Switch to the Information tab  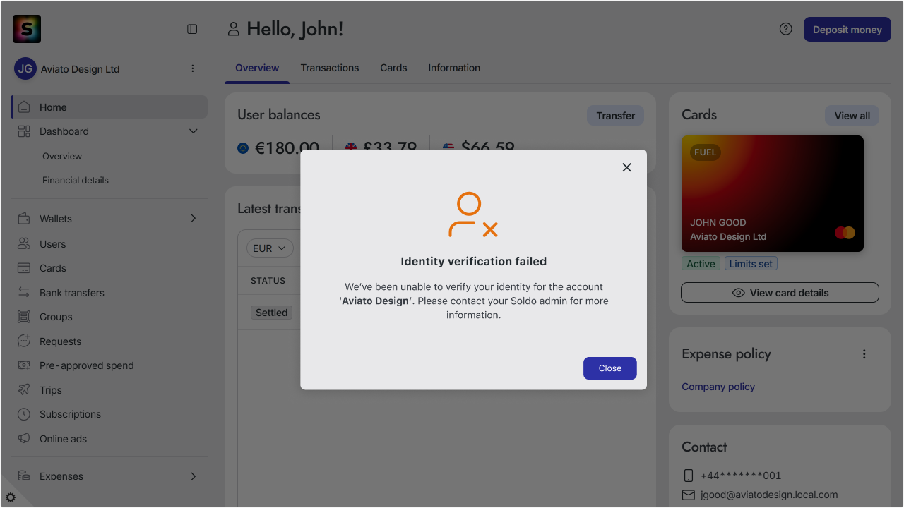(x=454, y=68)
